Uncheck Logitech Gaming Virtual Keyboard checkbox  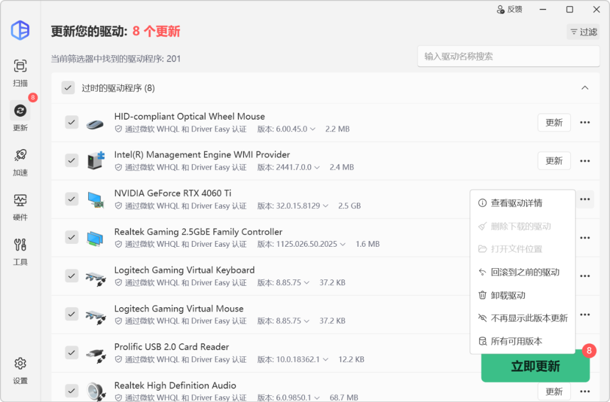72,276
